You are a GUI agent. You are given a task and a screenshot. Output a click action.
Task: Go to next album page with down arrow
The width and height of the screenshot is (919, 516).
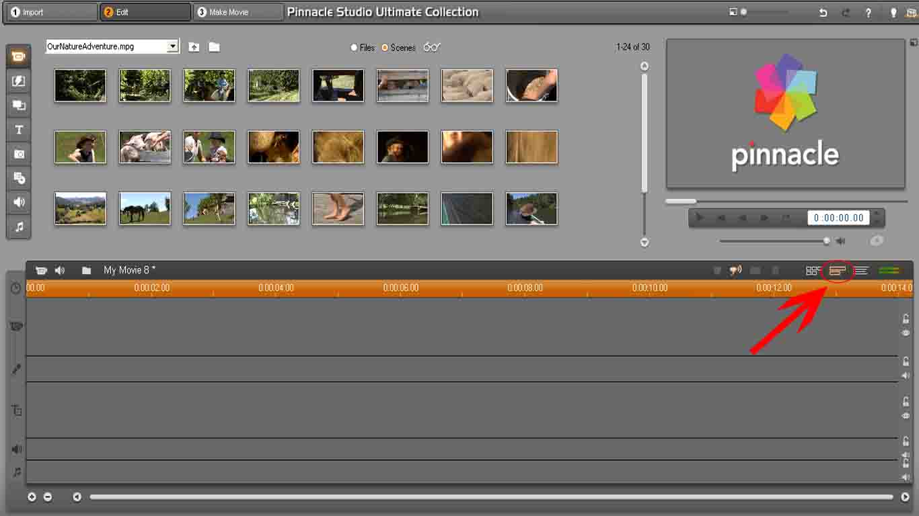point(645,242)
